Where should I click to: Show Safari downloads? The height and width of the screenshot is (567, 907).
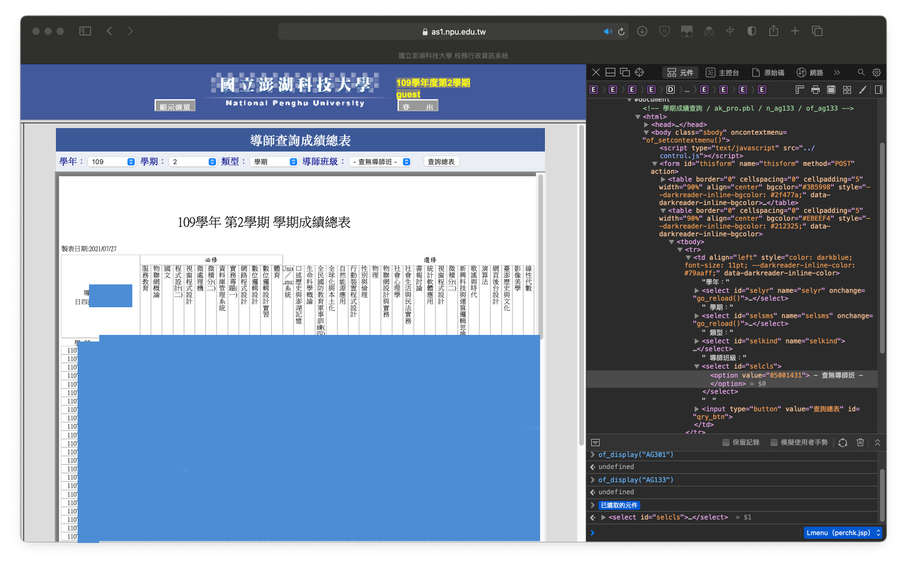coord(642,31)
